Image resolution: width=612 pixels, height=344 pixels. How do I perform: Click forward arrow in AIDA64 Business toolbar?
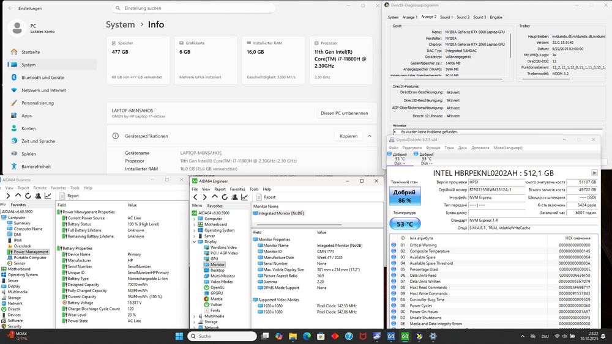tap(8, 196)
